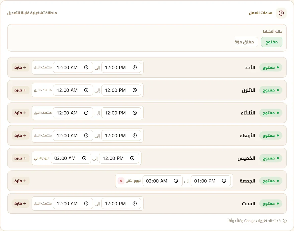
Task: Edit the الأحد closing time 12:00 AM
Action: tap(73, 67)
